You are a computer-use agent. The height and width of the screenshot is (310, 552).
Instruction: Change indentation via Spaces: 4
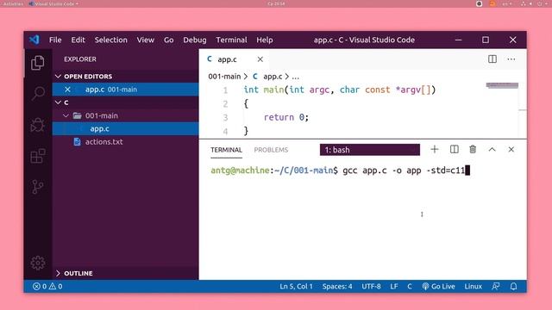337,287
